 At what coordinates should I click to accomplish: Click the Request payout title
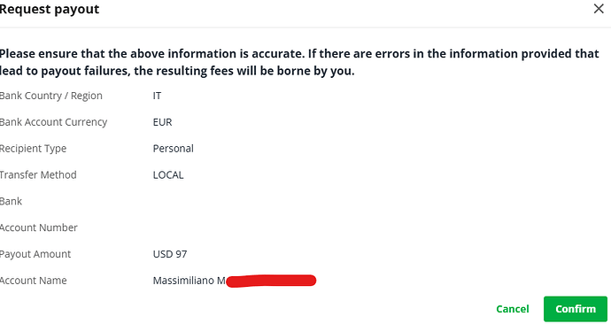pyautogui.click(x=50, y=9)
